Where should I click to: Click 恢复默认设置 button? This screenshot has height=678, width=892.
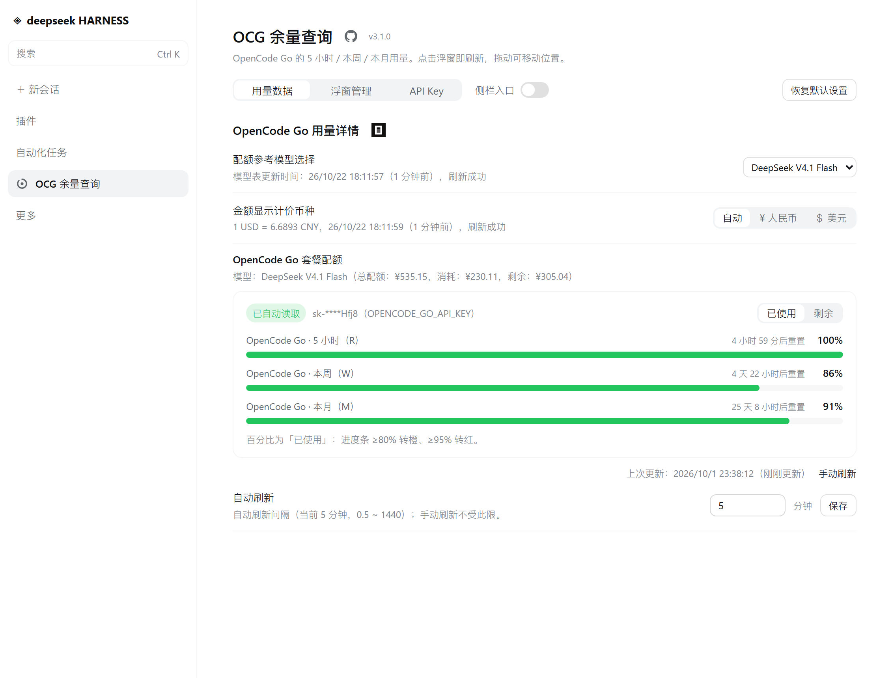click(x=819, y=90)
